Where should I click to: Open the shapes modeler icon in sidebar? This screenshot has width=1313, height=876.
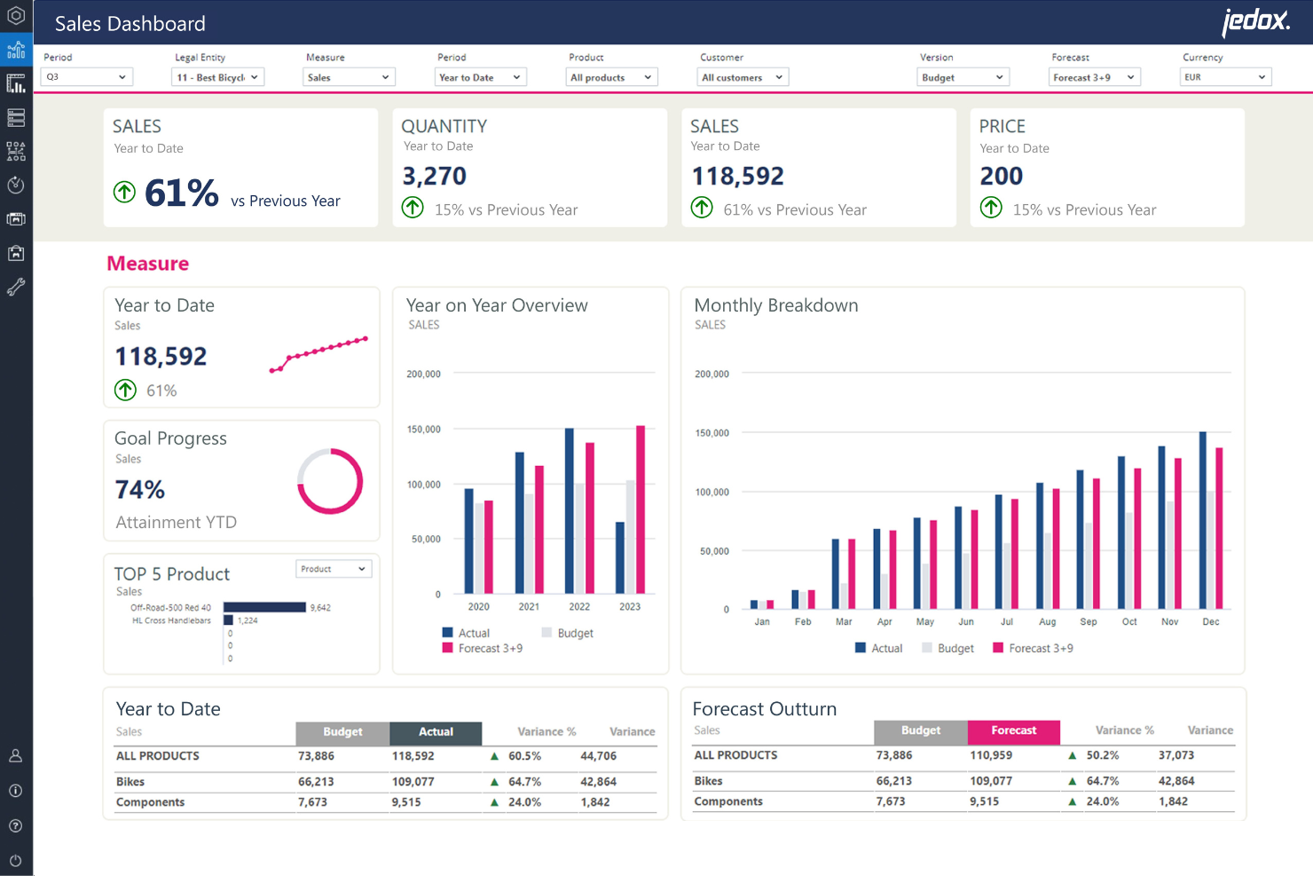click(16, 151)
